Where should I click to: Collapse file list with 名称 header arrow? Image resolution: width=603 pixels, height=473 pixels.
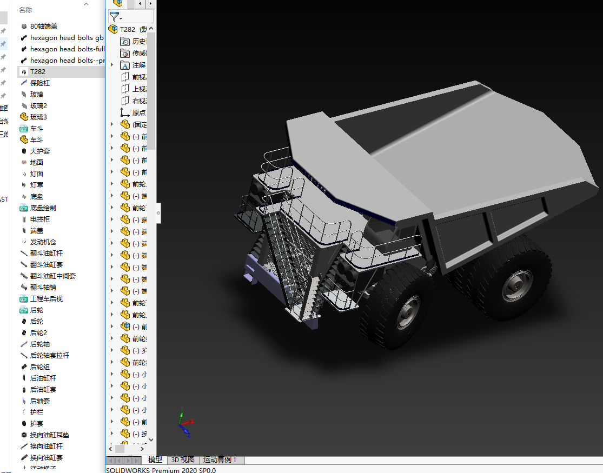[86, 4]
